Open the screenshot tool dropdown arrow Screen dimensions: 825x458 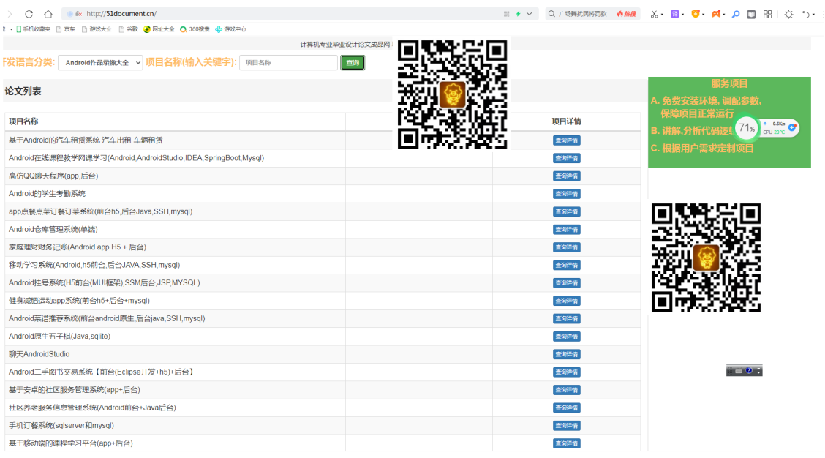point(662,15)
